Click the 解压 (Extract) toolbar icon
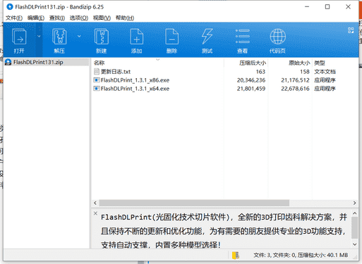The image size is (362, 264). click(x=59, y=37)
